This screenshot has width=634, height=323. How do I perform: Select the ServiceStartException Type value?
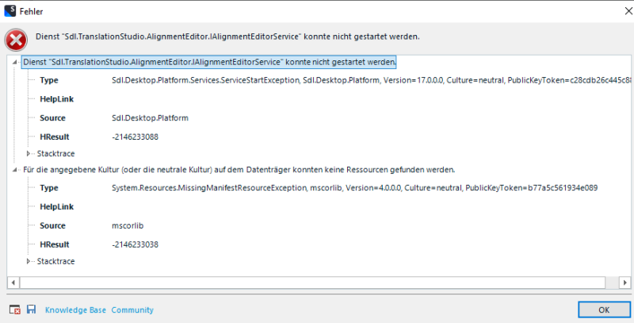click(x=371, y=80)
